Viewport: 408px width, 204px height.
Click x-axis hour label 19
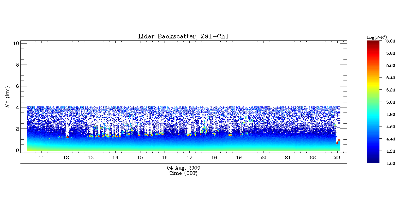pos(239,158)
